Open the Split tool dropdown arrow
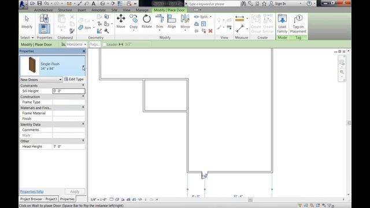Image resolution: width=370 pixels, height=208 pixels. click(x=210, y=17)
